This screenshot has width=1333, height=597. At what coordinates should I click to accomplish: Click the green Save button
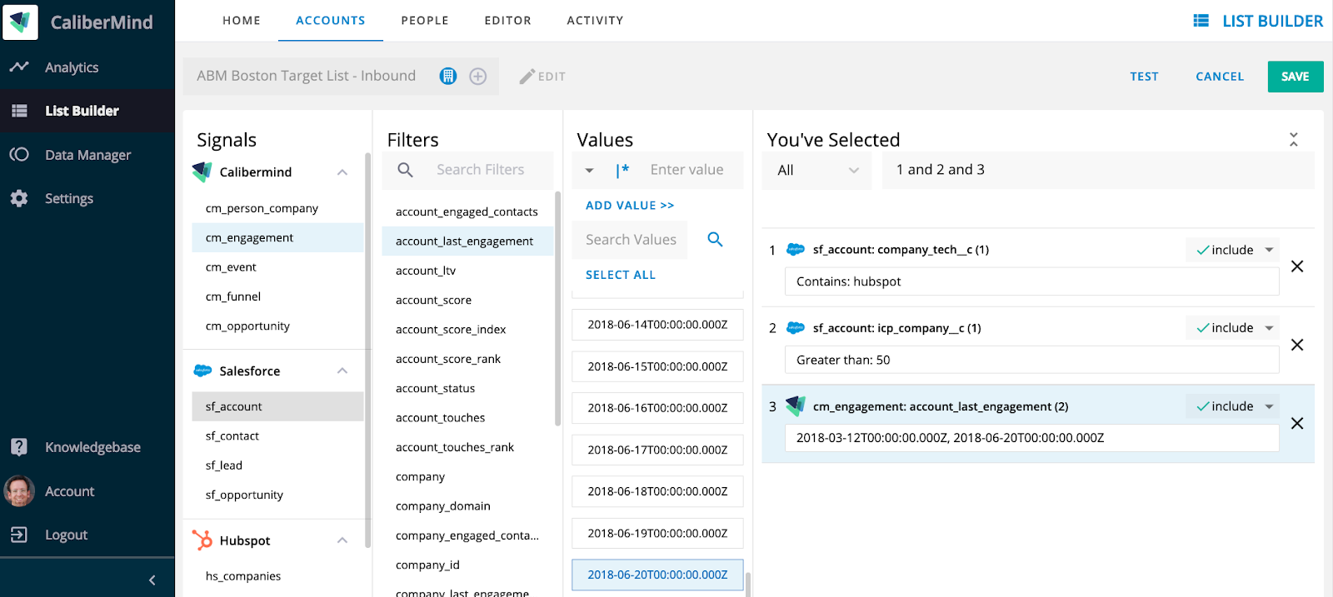pyautogui.click(x=1295, y=77)
